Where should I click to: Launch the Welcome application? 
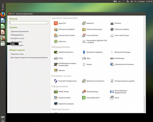point(60,41)
